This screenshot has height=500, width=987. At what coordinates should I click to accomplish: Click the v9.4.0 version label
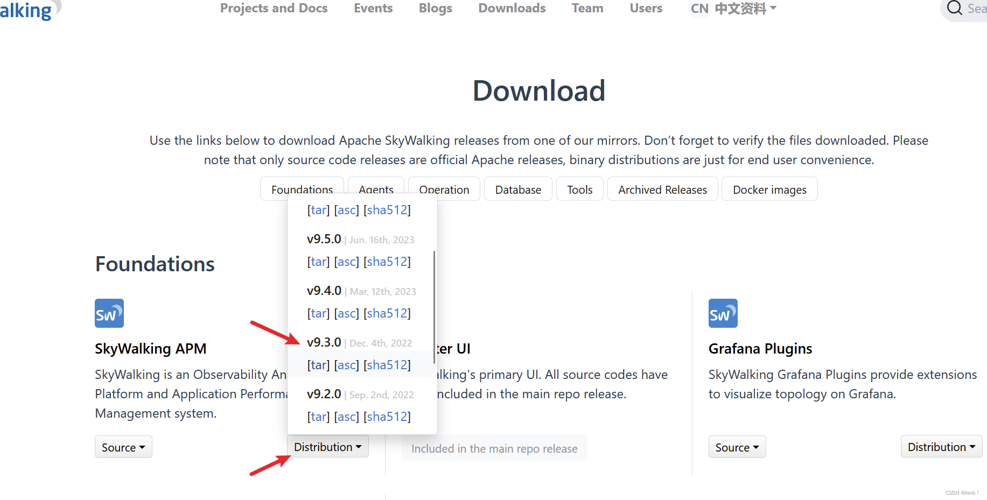click(324, 291)
